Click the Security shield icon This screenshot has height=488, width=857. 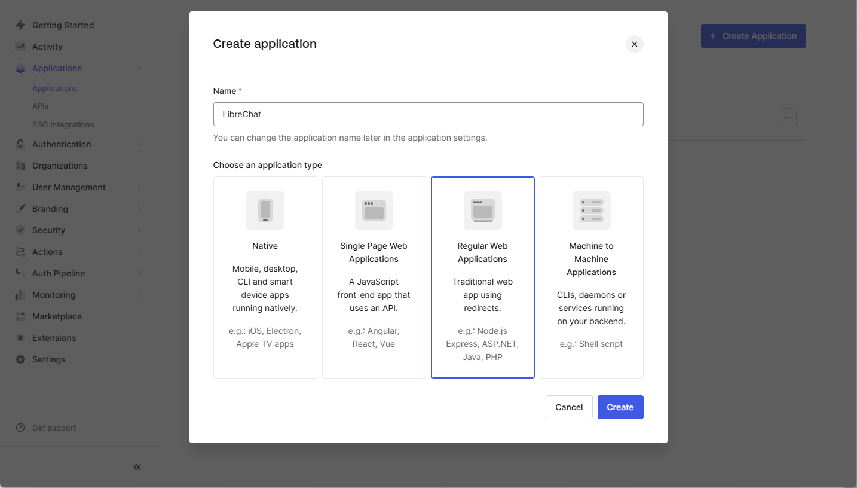[21, 230]
